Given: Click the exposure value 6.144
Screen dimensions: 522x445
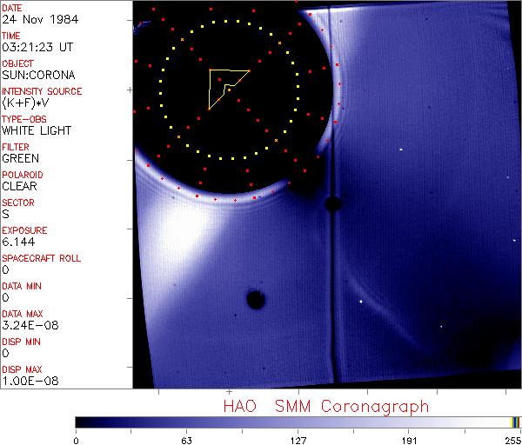Looking at the screenshot, I should click(17, 242).
